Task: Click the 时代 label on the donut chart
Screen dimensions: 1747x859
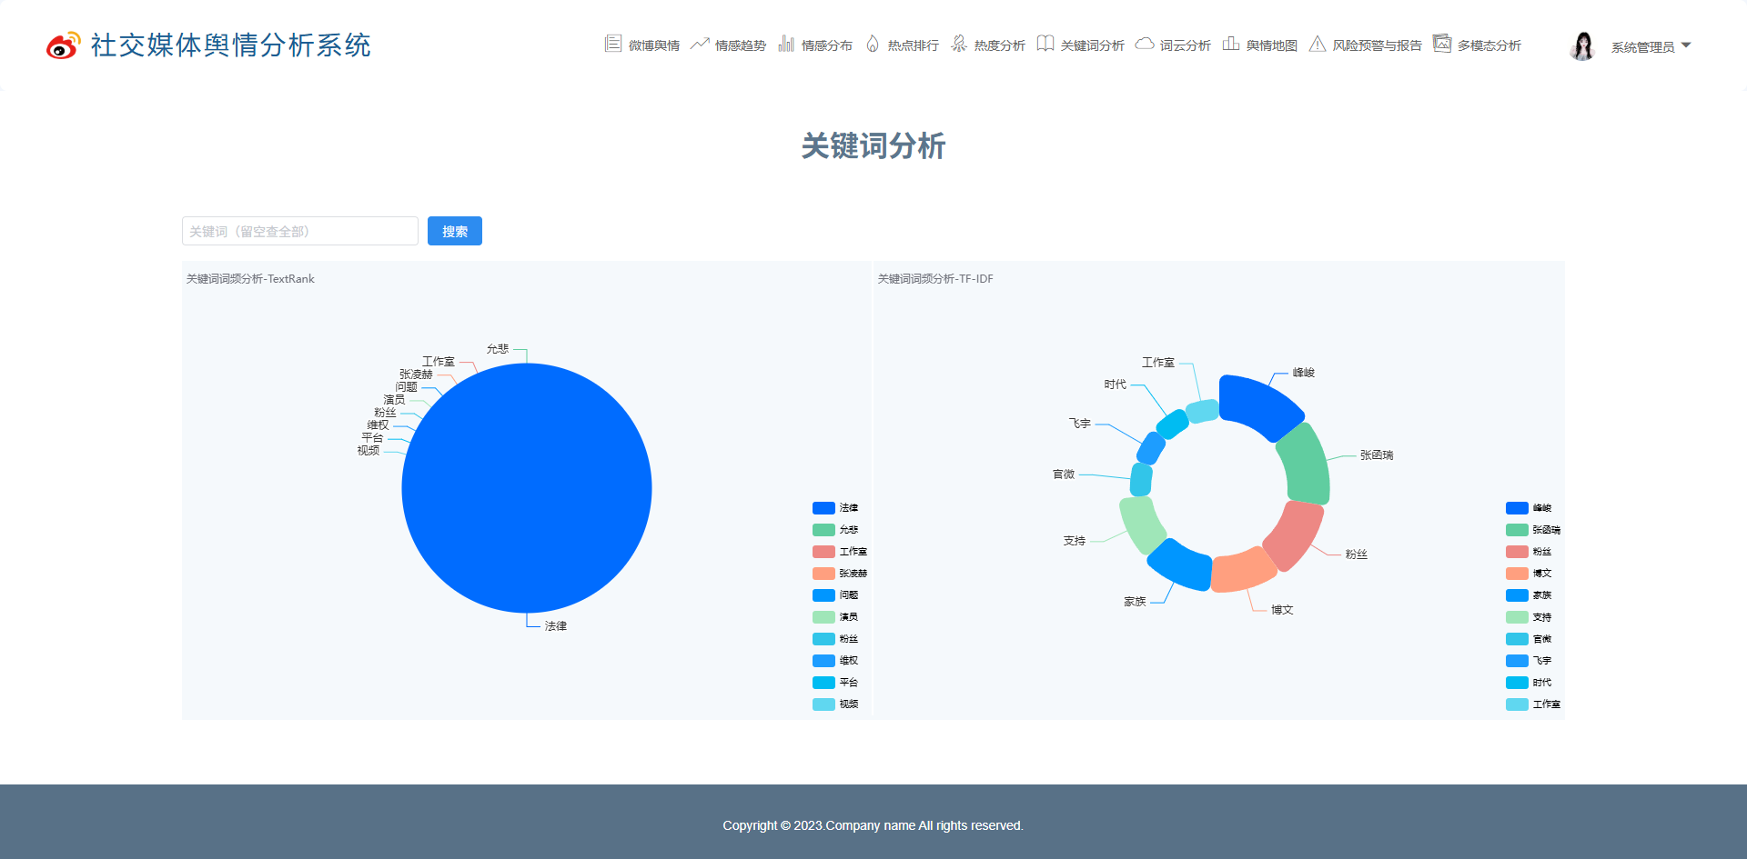Action: [1116, 385]
